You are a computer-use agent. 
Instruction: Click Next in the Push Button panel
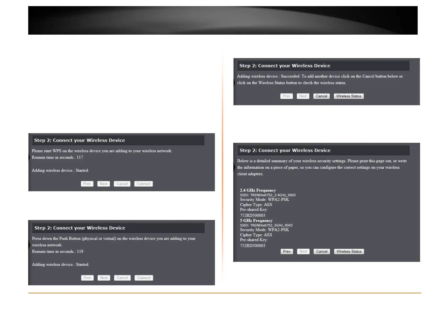104,278
